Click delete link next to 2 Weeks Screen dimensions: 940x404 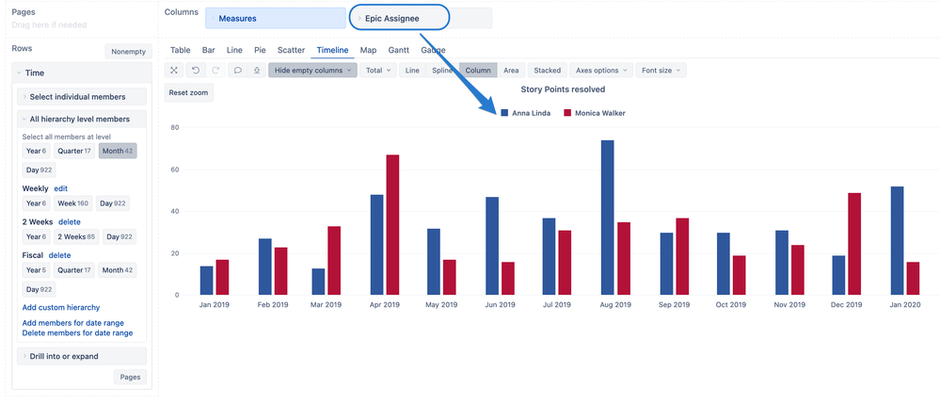pyautogui.click(x=70, y=222)
